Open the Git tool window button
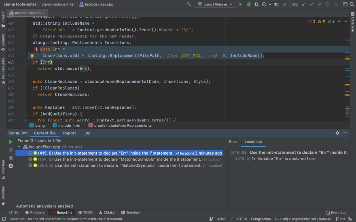The width and height of the screenshot is (356, 222). pyautogui.click(x=14, y=212)
